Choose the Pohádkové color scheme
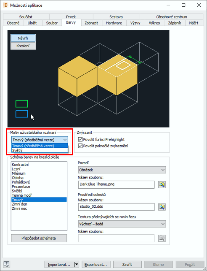Screen dimensions: 207x271 point(39,182)
